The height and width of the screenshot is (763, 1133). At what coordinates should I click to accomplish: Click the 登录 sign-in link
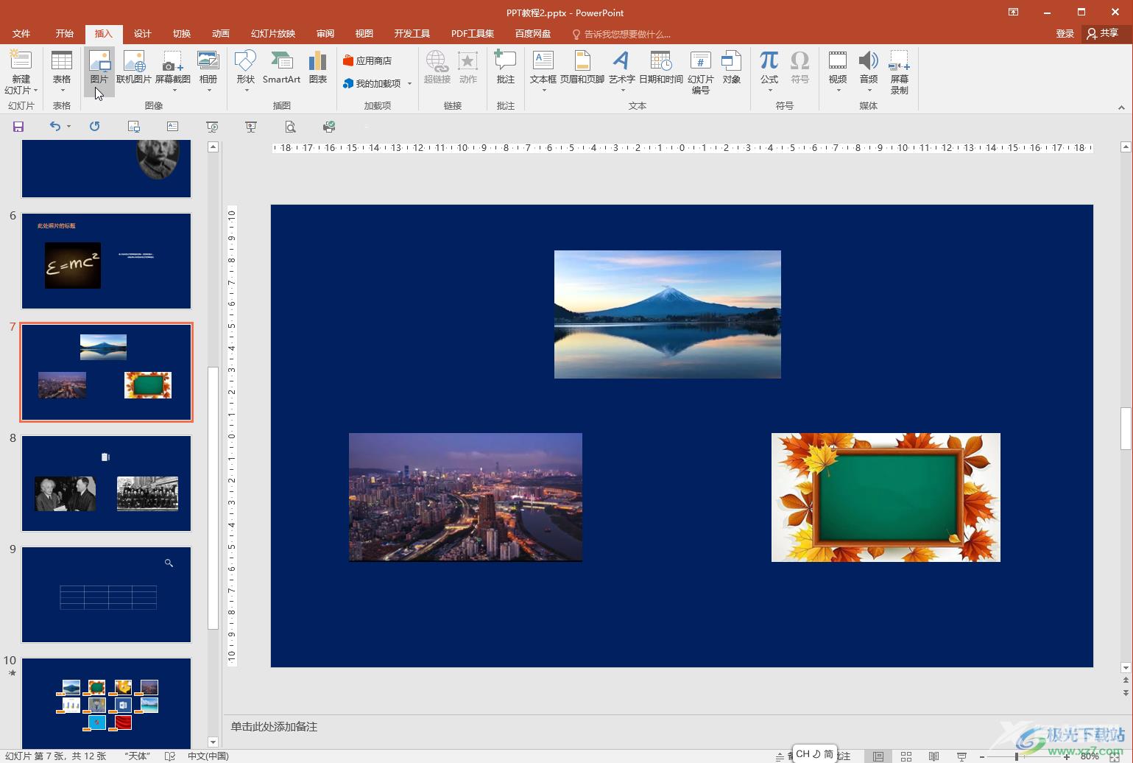(1065, 34)
